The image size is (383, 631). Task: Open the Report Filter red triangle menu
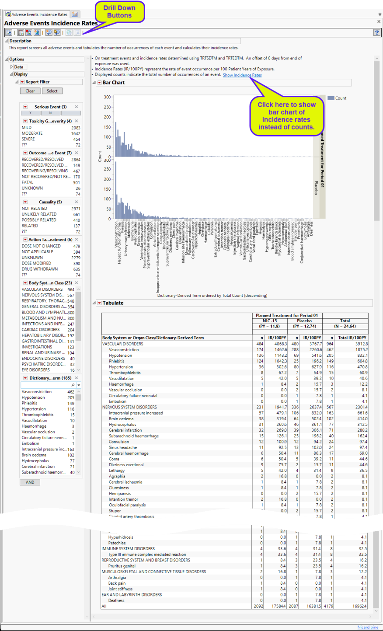(22, 82)
